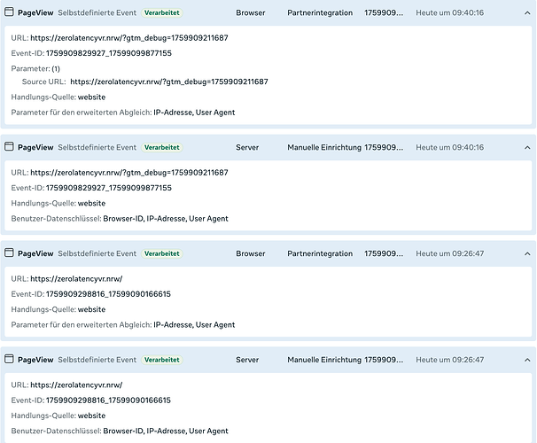Click the Verarbeitet badge on the 09:40:16 Browser event
537x443 pixels.
(x=161, y=13)
